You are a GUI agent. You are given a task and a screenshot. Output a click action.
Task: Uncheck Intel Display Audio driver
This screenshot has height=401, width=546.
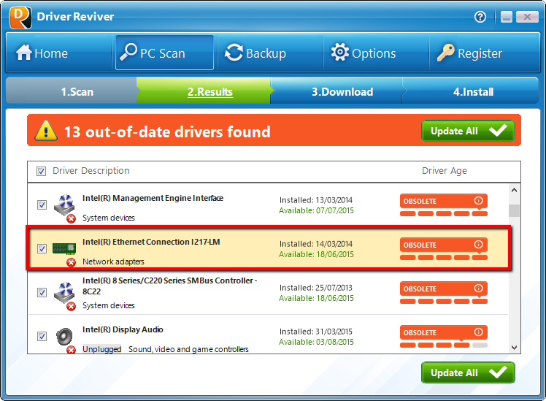(x=42, y=336)
